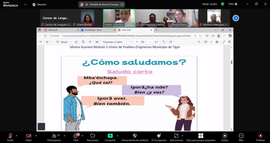Screen dimensions: 270x143
Task: Launch AI Companion
Action: click(159, 137)
